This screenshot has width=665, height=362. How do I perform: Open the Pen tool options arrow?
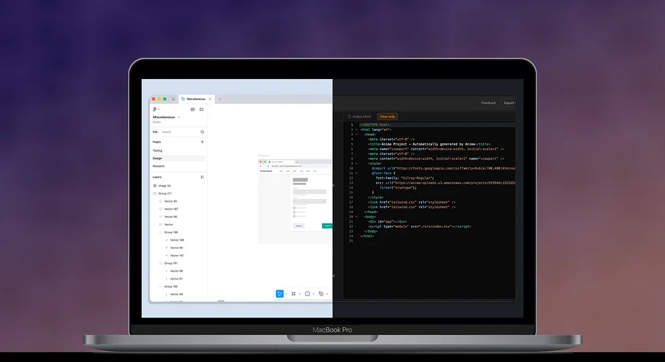point(327,294)
